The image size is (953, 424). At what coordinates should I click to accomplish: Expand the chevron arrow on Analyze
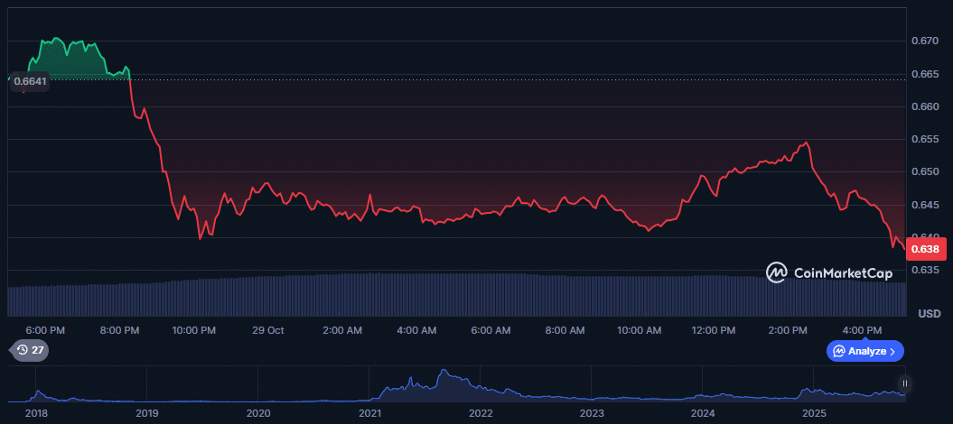click(892, 351)
